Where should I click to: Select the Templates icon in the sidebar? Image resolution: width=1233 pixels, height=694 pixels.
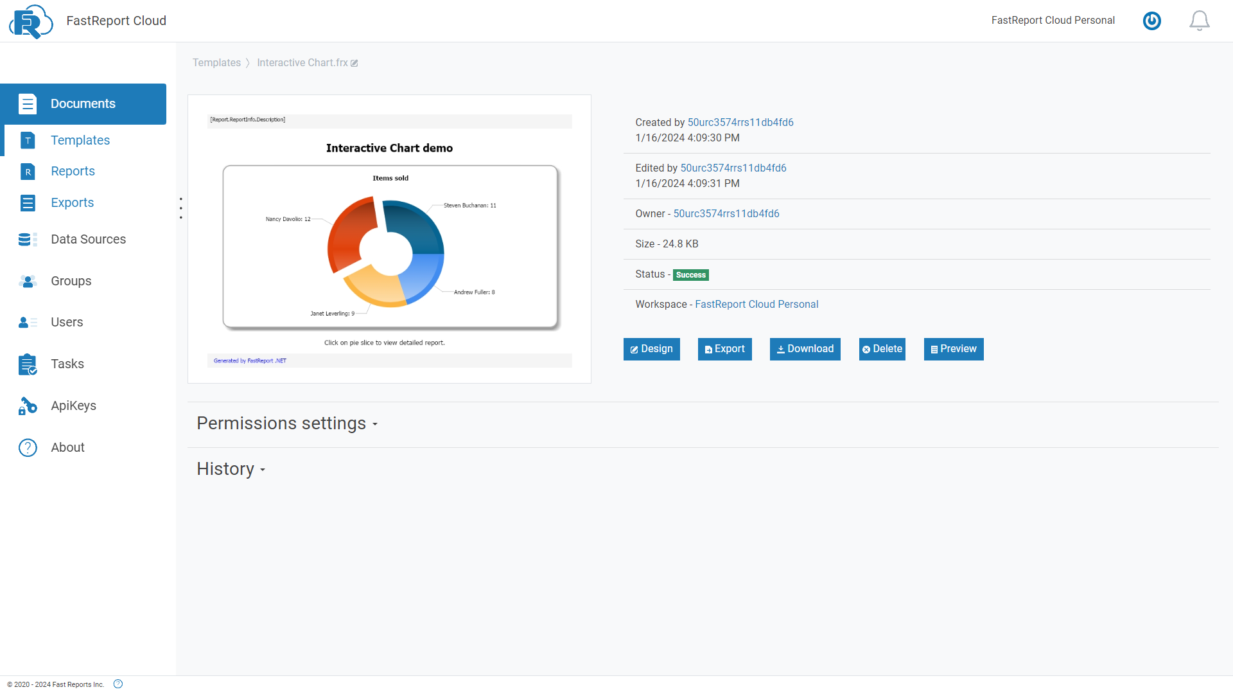pyautogui.click(x=28, y=140)
